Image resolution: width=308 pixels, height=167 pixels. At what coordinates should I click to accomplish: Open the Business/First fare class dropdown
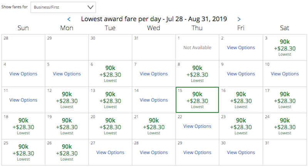point(63,7)
